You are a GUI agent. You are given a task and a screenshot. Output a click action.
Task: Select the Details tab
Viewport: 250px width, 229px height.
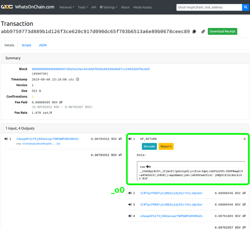(9, 45)
